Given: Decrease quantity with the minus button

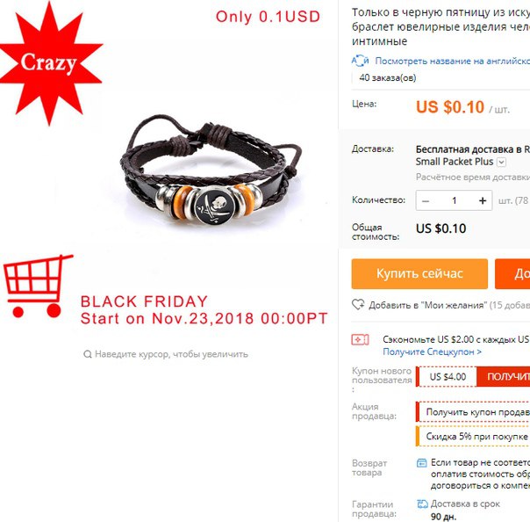Looking at the screenshot, I should click(x=426, y=200).
